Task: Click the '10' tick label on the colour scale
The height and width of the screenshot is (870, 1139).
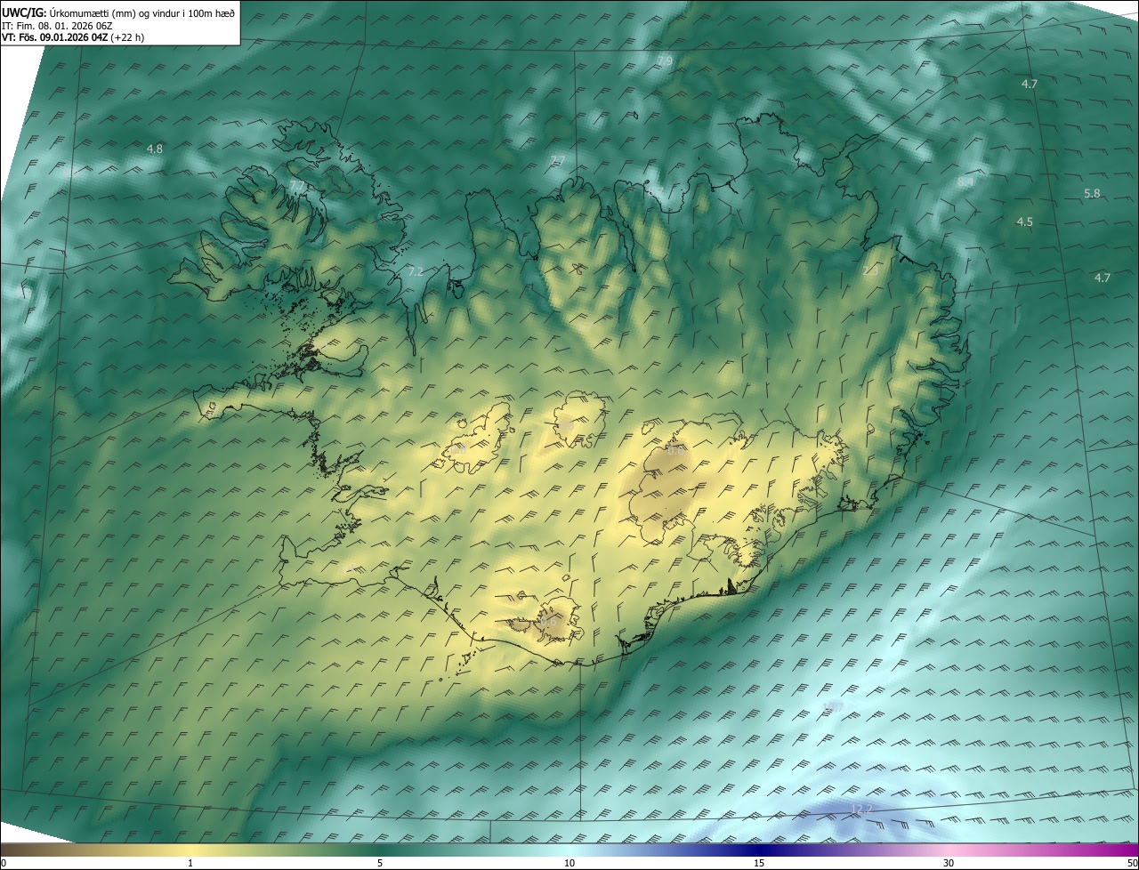Action: click(x=569, y=863)
